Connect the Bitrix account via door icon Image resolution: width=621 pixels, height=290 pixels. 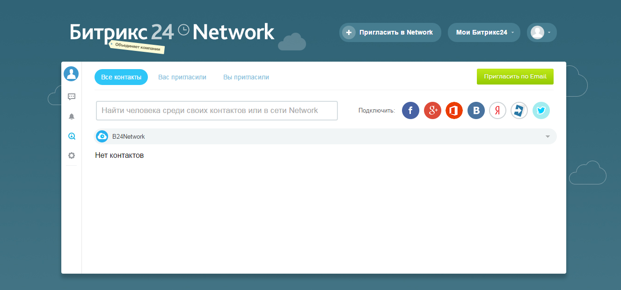click(519, 111)
